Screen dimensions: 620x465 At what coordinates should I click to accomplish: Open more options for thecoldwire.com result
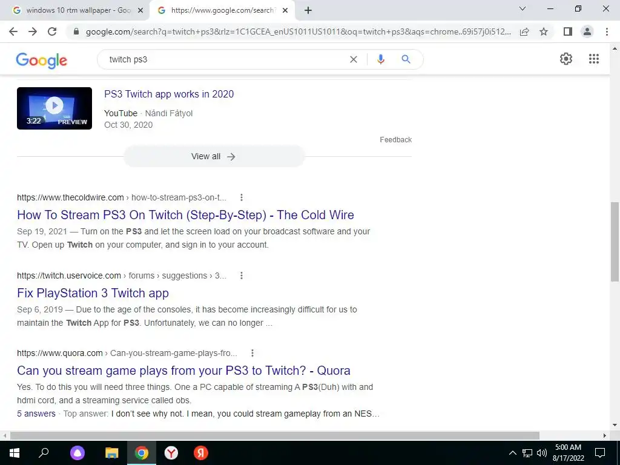pyautogui.click(x=241, y=197)
